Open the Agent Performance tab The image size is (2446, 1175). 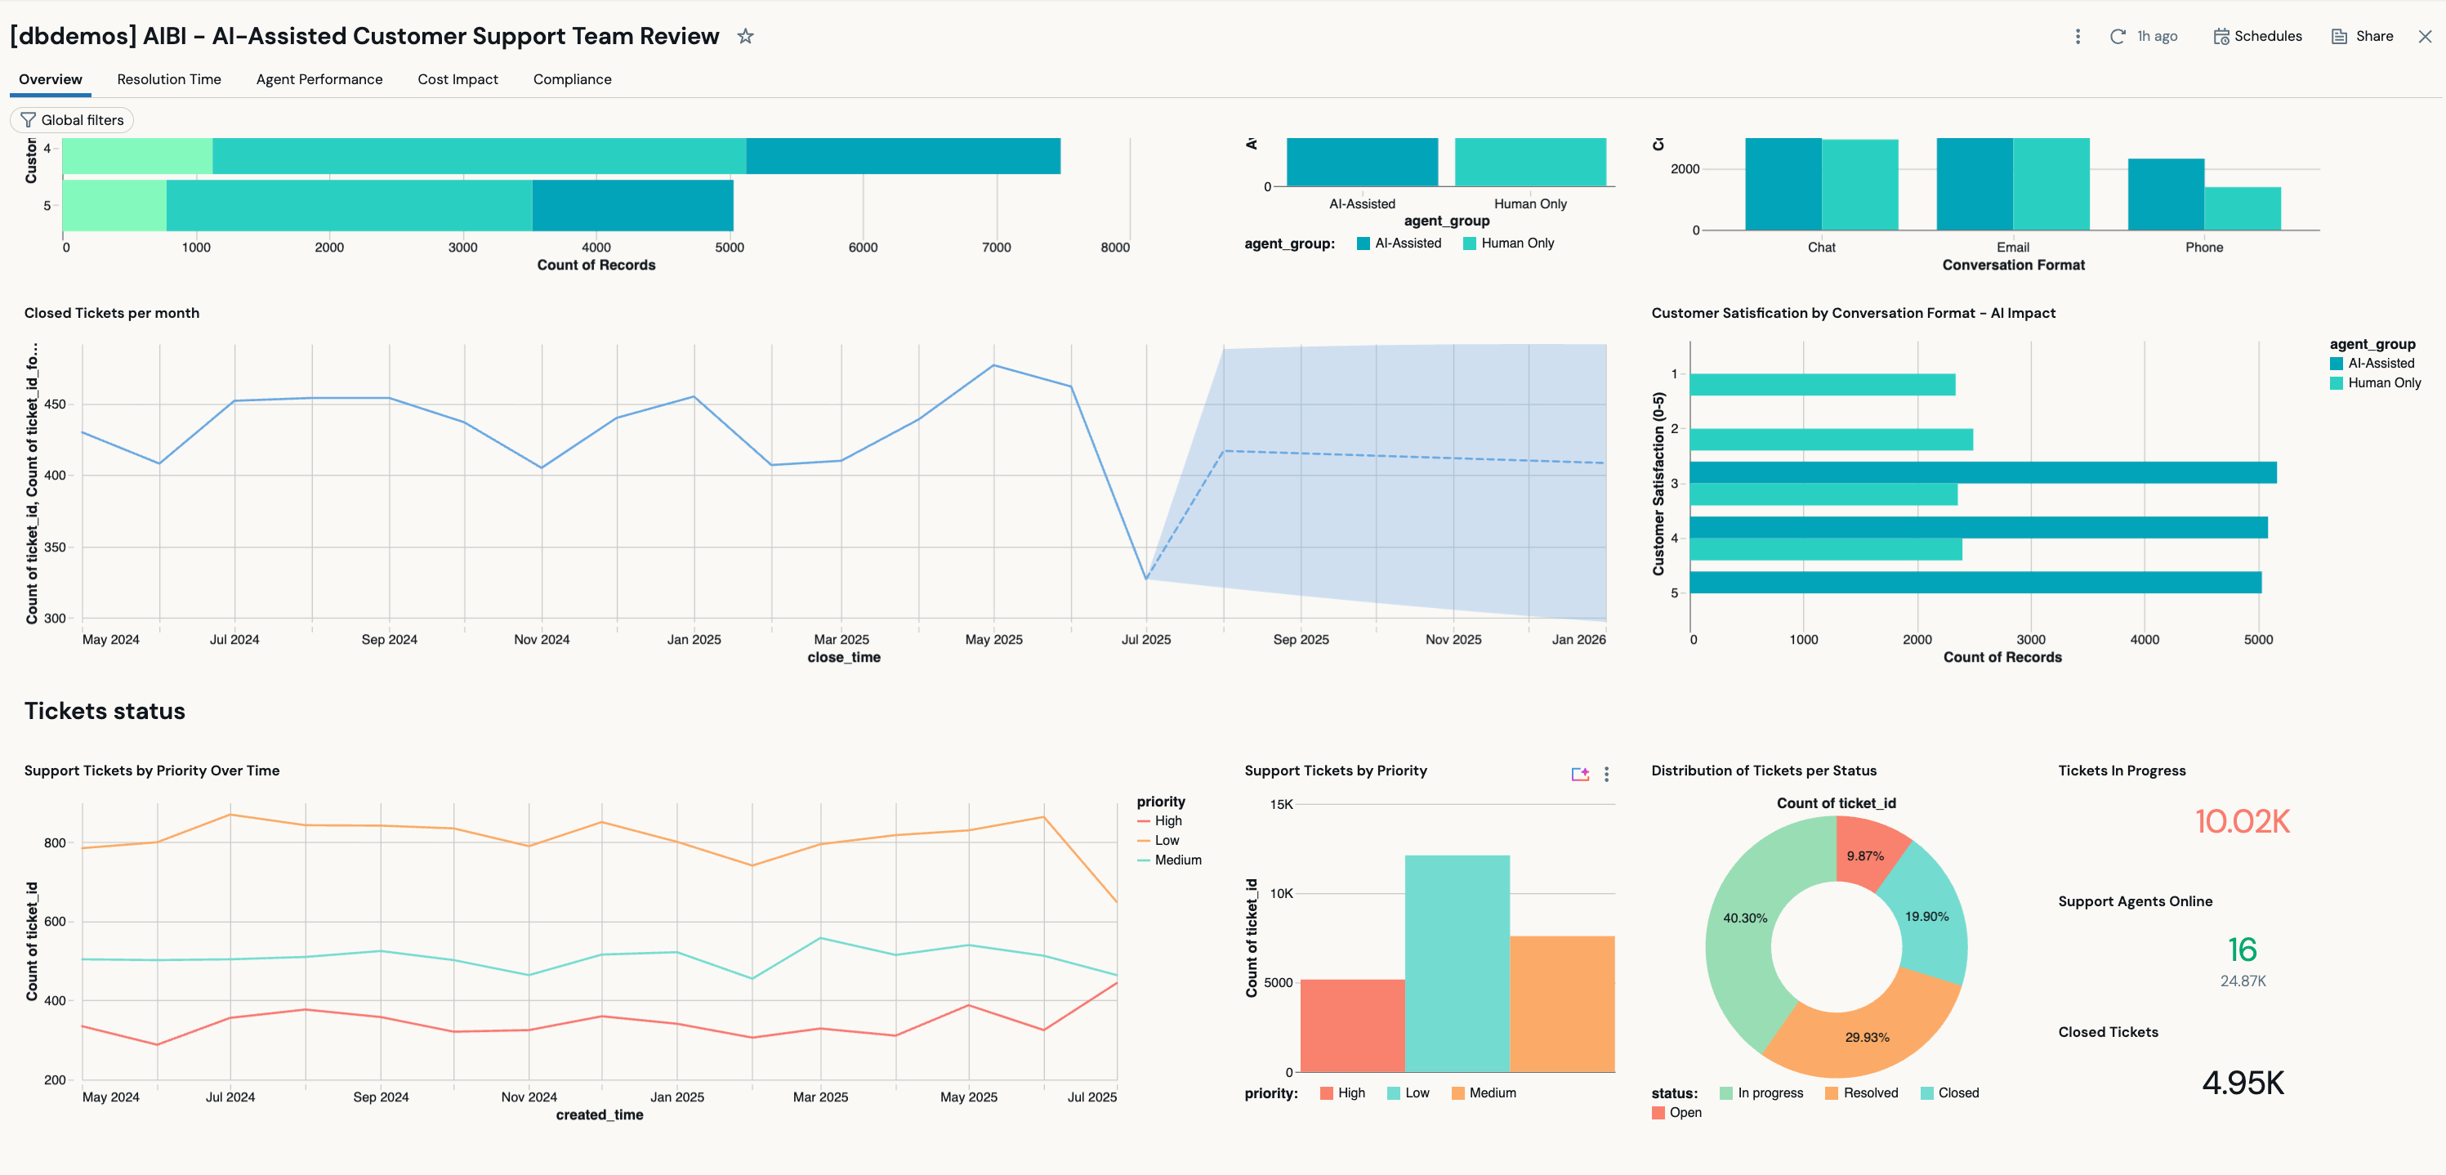(319, 78)
